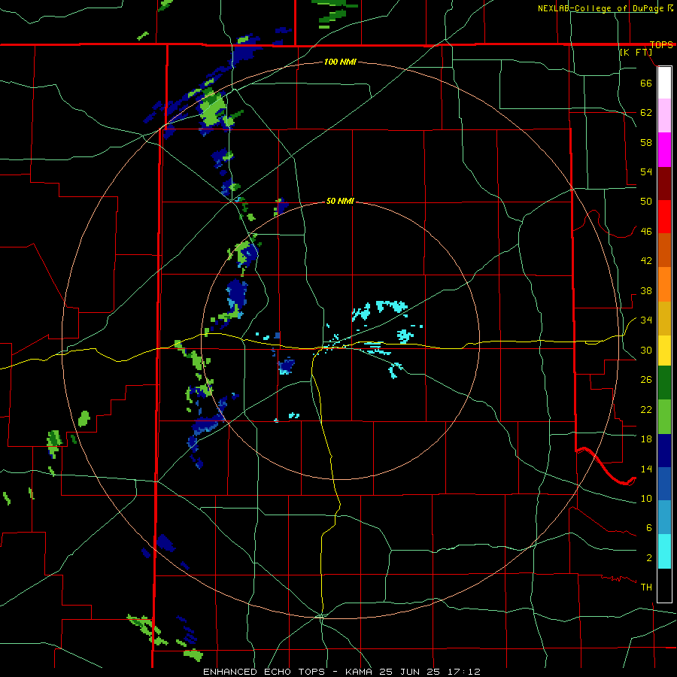Click the '46' legend value
This screenshot has height=677, width=677.
(x=646, y=232)
